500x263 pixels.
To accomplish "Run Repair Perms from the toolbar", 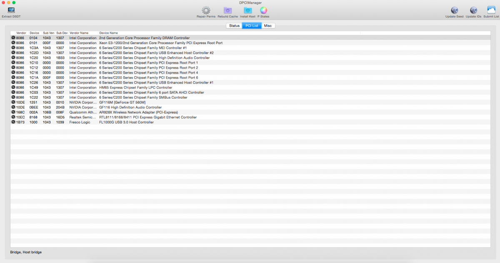I will 206,10.
